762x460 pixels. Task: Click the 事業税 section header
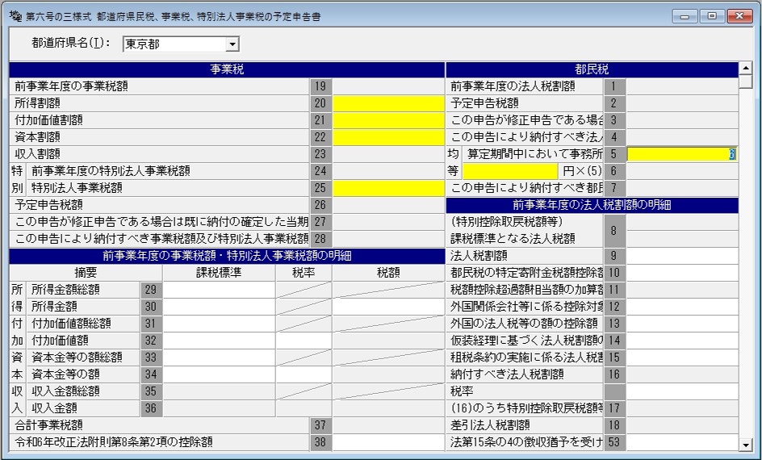[227, 69]
